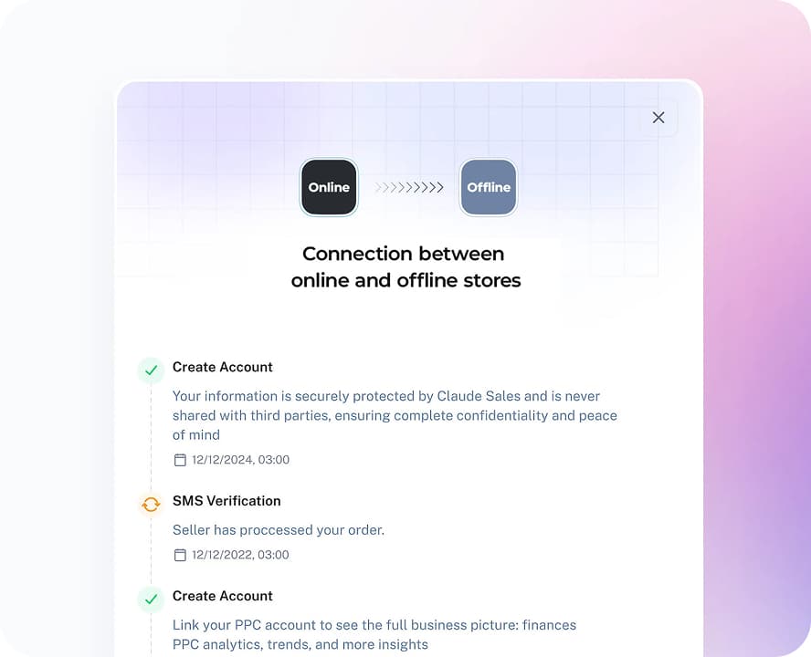
Task: Click the dialog heading about online and offline stores
Action: (x=405, y=267)
